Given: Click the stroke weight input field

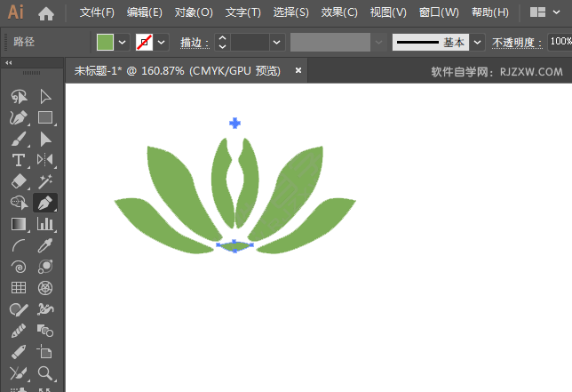Looking at the screenshot, I should click(250, 43).
